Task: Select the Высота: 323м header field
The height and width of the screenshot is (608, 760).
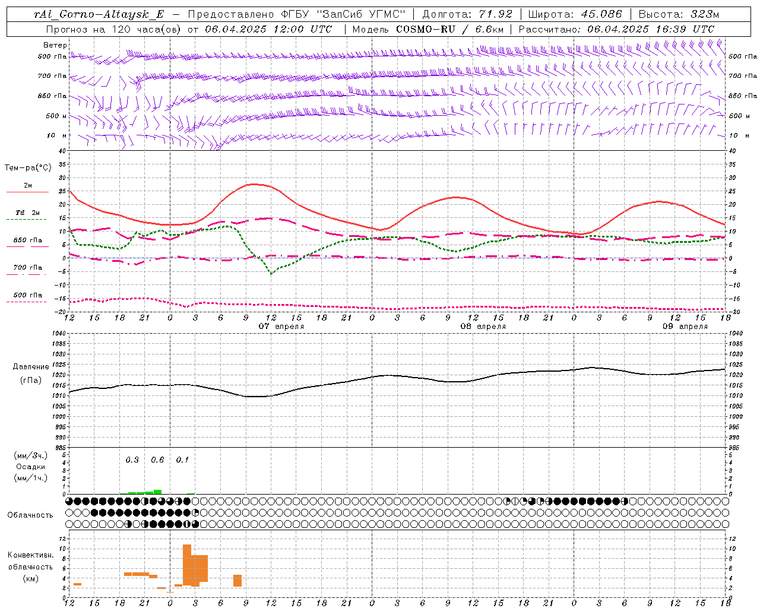Action: tap(679, 14)
